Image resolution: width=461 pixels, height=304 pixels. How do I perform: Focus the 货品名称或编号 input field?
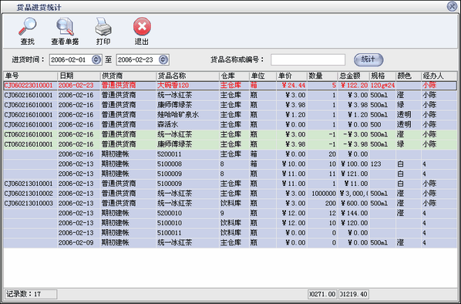click(x=308, y=59)
